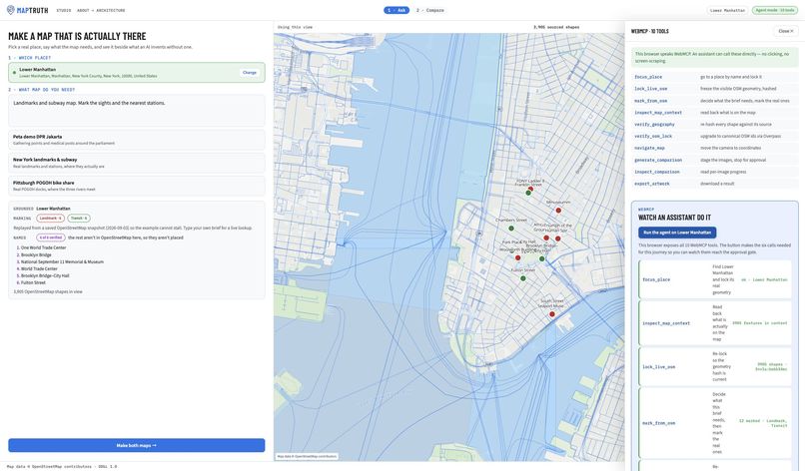Click 'Brooklyn Bridge–City Hall' list entry
This screenshot has height=471, width=805.
click(x=45, y=275)
